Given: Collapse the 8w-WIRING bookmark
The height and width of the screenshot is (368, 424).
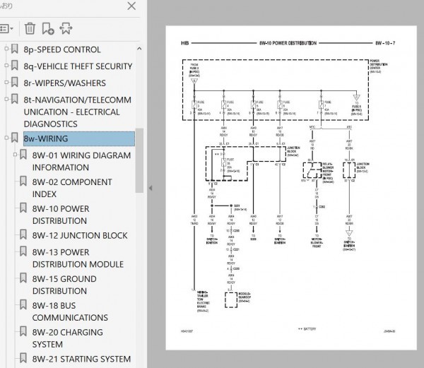Looking at the screenshot, I should tap(6, 138).
